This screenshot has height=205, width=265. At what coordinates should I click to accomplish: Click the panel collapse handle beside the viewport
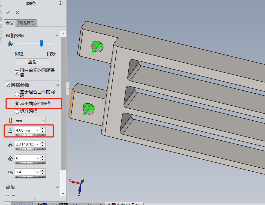pos(68,88)
